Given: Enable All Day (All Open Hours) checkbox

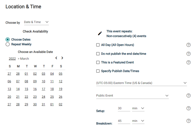Looking at the screenshot, I should 98,45.
